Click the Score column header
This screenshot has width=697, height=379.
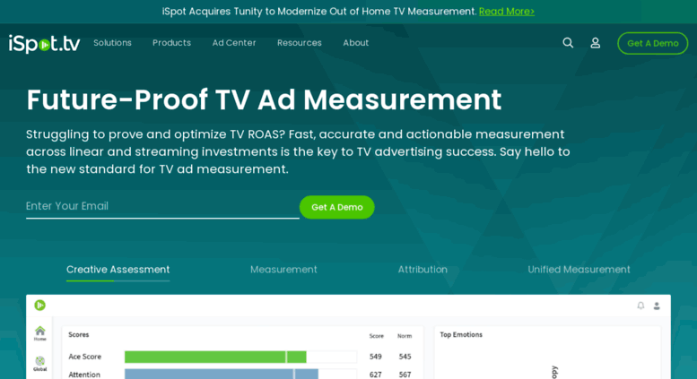pyautogui.click(x=376, y=336)
